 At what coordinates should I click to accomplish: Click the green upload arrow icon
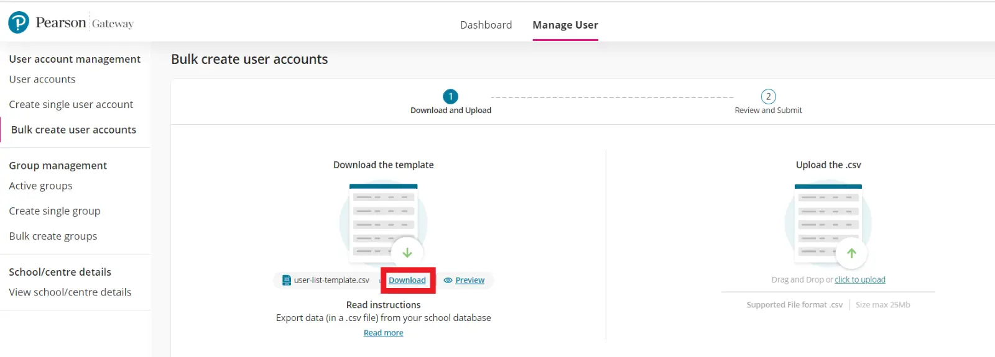(x=851, y=253)
